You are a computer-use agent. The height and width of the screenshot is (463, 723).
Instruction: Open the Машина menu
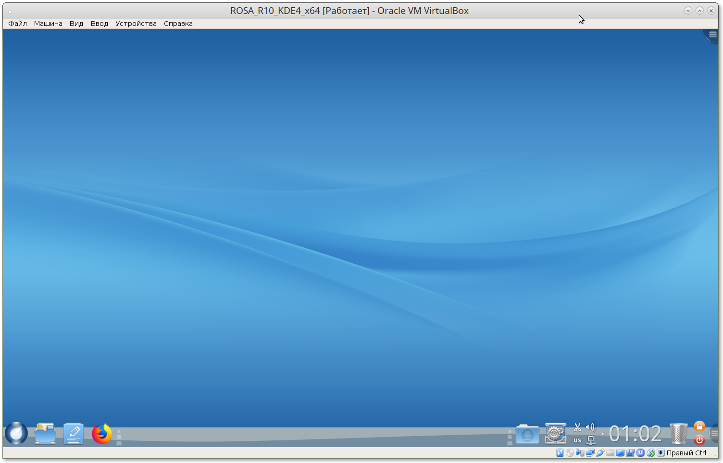pos(48,24)
